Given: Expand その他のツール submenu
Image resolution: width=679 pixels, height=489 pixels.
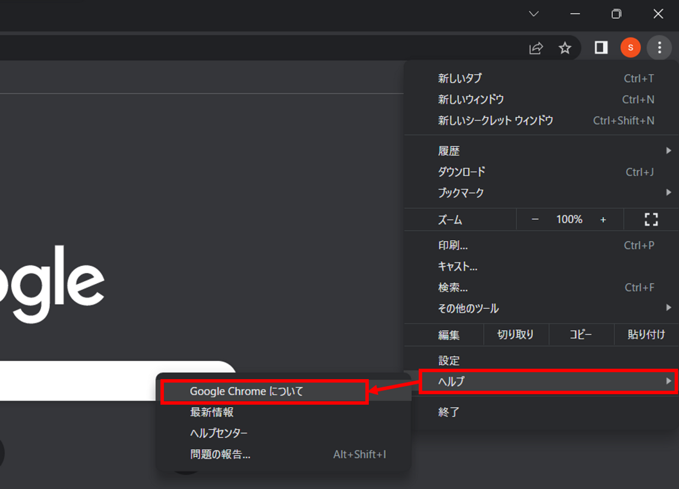Looking at the screenshot, I should pyautogui.click(x=541, y=308).
